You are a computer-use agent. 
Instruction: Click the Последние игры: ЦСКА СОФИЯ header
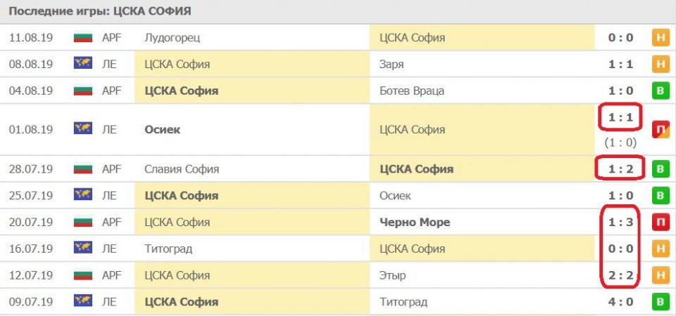pyautogui.click(x=99, y=12)
